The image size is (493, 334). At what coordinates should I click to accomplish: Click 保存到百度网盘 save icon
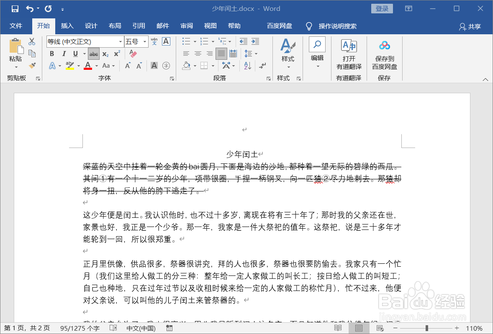point(384,45)
